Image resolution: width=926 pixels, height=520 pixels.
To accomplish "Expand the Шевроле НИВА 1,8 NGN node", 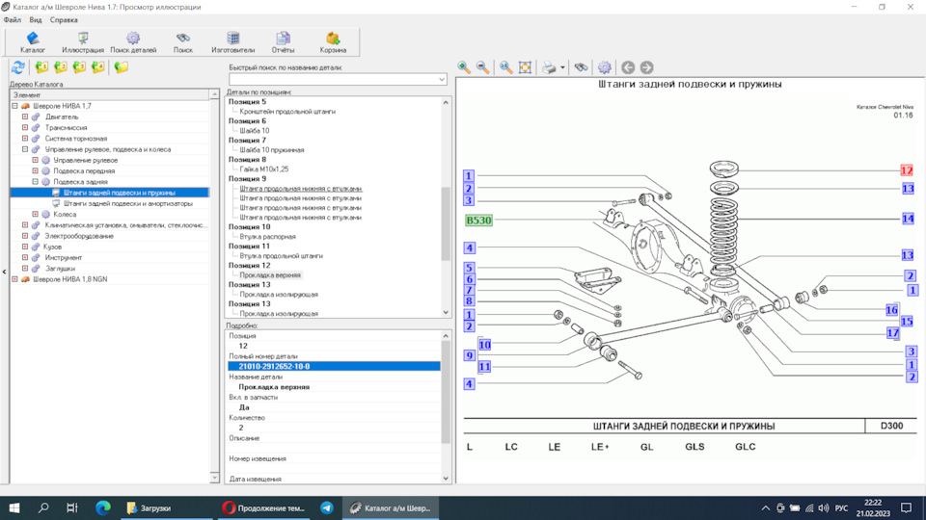I will (x=14, y=279).
